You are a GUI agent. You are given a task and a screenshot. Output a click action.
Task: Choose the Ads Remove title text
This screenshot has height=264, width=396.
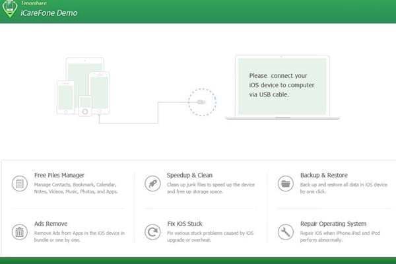(50, 224)
